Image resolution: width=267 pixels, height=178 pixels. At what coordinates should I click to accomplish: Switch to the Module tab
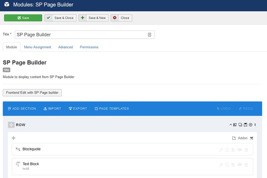coord(11,47)
